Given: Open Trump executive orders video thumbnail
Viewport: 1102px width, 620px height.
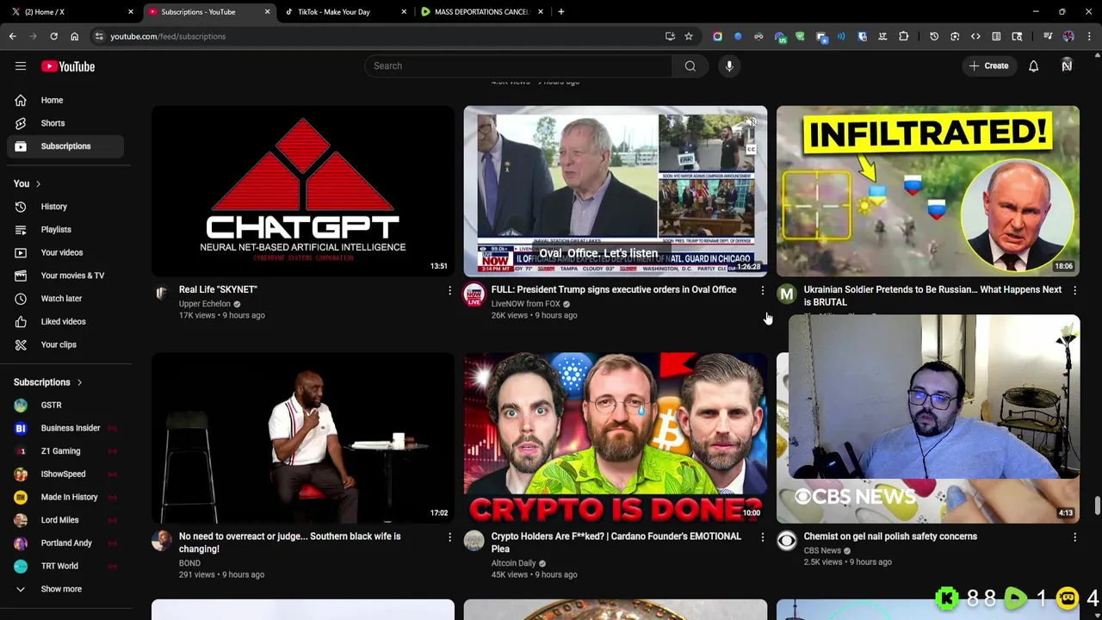Looking at the screenshot, I should tap(615, 190).
